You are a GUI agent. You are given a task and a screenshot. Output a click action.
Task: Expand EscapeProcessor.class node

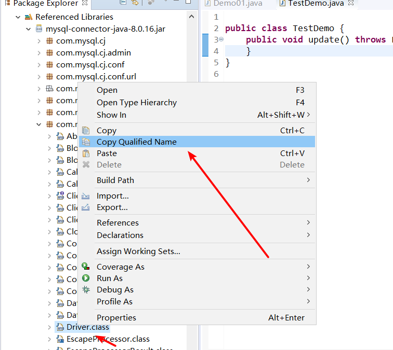pos(49,339)
